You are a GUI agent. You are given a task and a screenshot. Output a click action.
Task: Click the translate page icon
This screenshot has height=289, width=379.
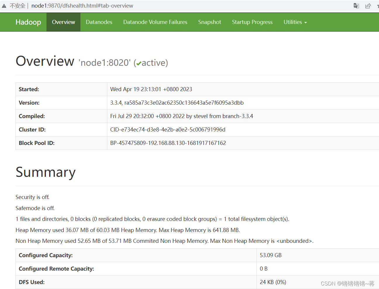pyautogui.click(x=356, y=6)
